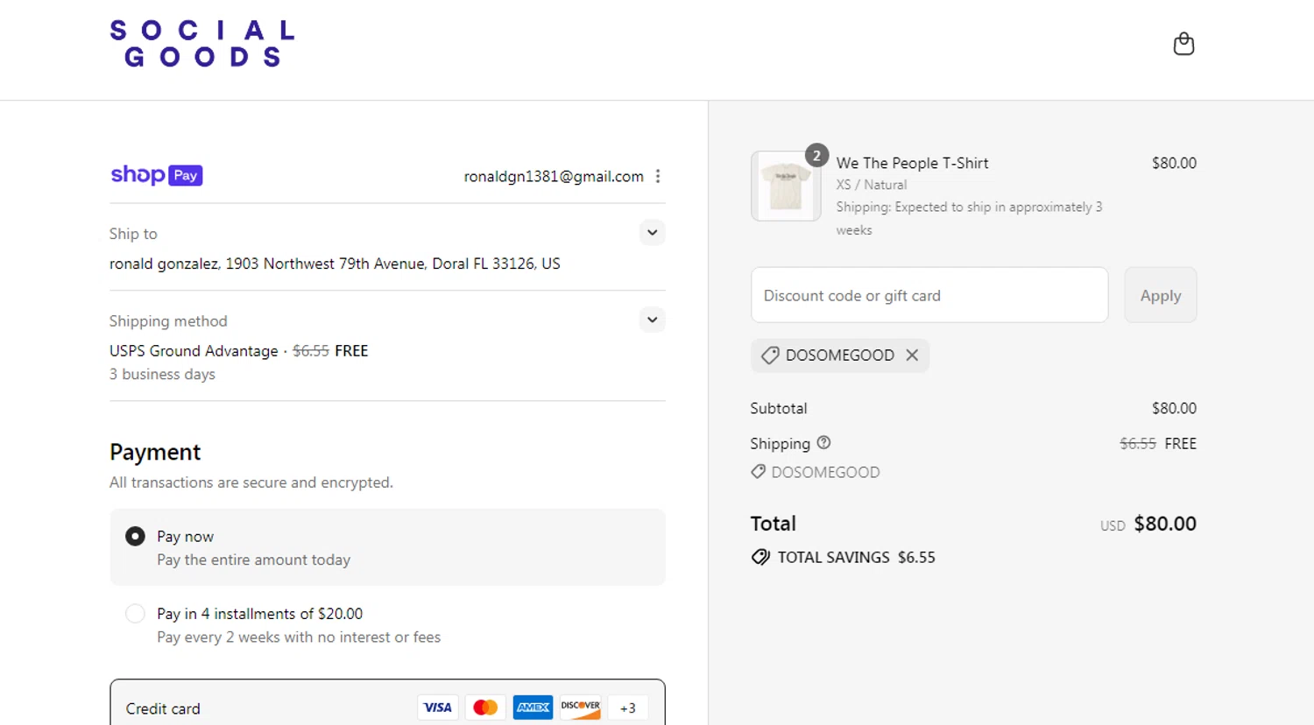Remove the DOSOMEGOOD discount code
Image resolution: width=1314 pixels, height=725 pixels.
912,355
